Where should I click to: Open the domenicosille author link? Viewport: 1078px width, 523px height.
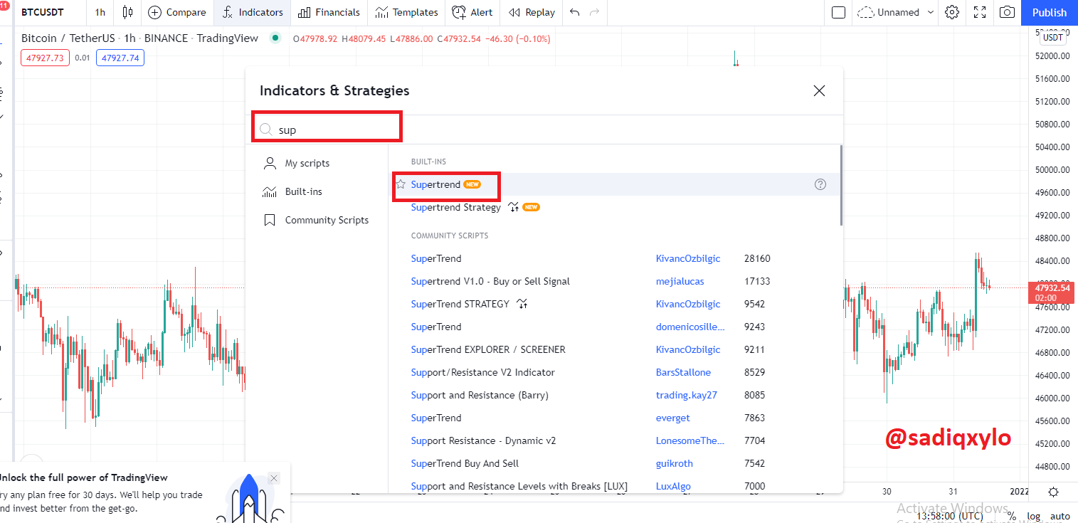pyautogui.click(x=690, y=327)
